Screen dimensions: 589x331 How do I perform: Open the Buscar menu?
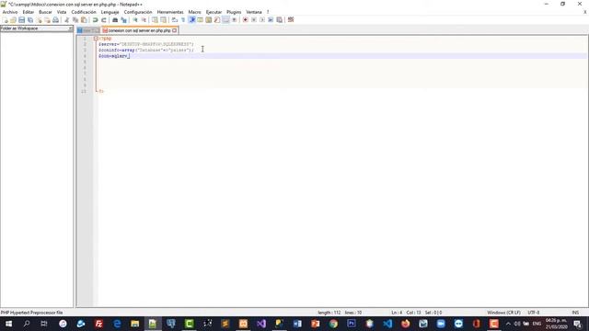coord(45,12)
